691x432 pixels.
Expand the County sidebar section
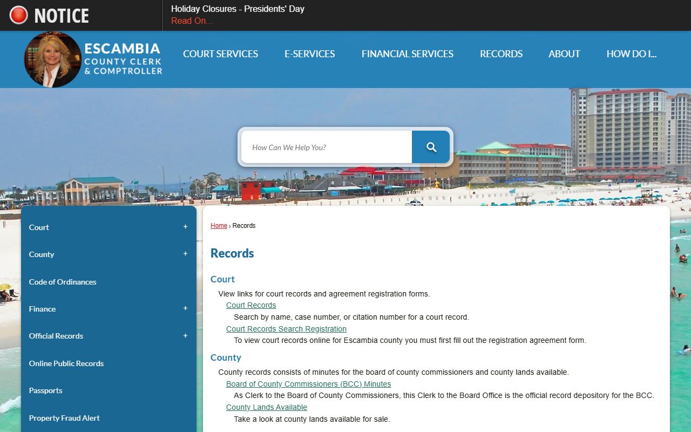pos(185,254)
